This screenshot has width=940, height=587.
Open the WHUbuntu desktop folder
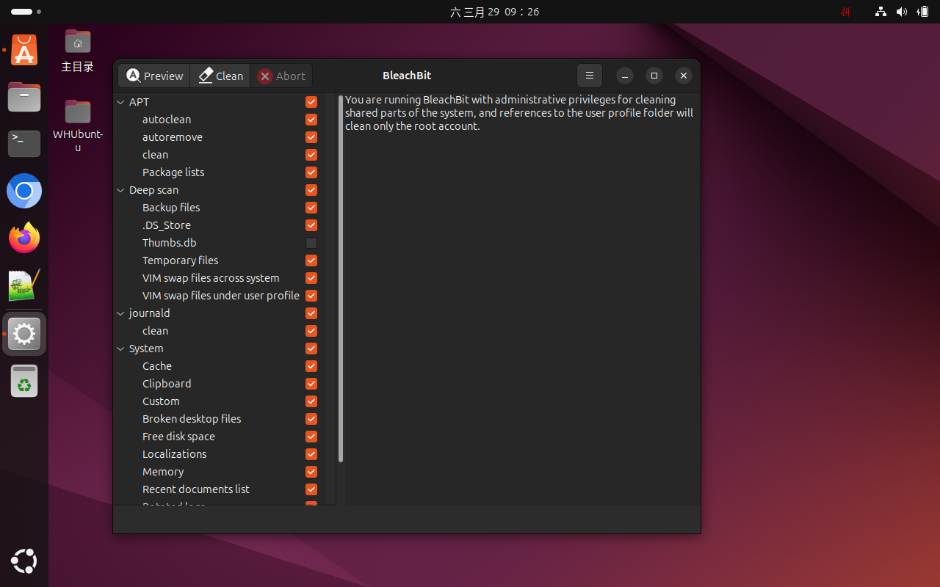pos(77,125)
